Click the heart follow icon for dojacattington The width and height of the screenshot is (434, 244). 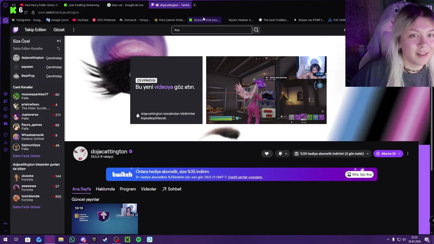point(267,154)
